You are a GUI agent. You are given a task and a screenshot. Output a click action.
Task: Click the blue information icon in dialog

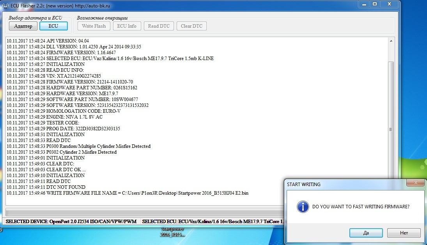pos(303,207)
